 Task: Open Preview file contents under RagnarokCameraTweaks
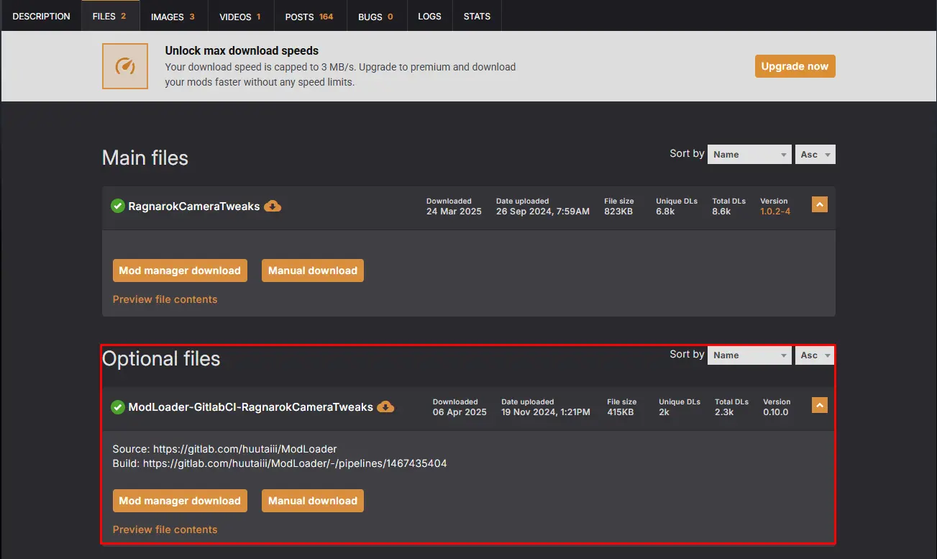tap(165, 299)
